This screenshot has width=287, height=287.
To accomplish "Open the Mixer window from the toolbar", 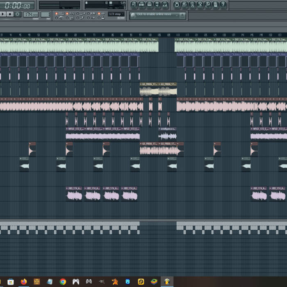I will point(165,5).
